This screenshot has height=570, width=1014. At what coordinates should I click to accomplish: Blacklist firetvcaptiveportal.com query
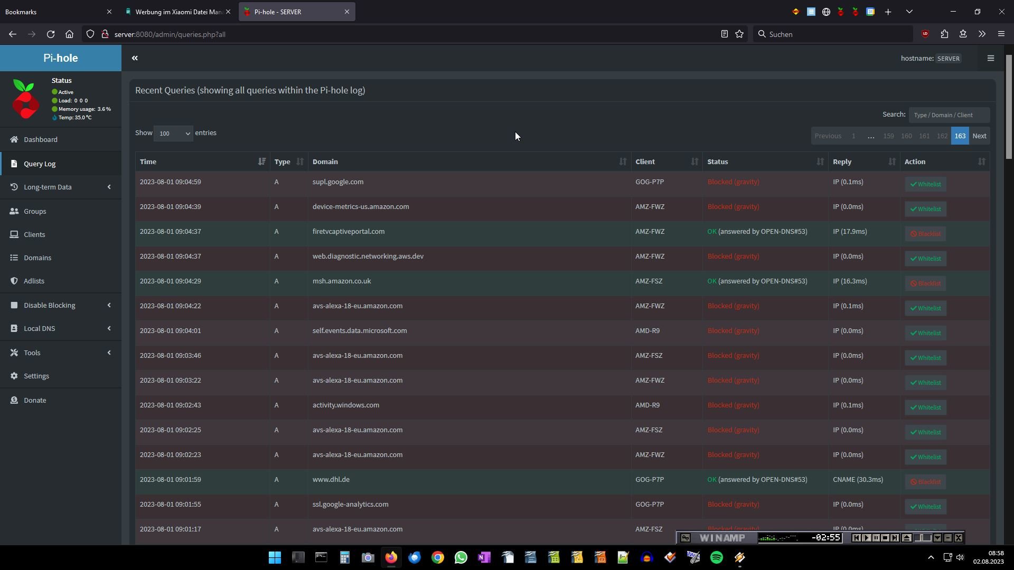click(x=925, y=234)
